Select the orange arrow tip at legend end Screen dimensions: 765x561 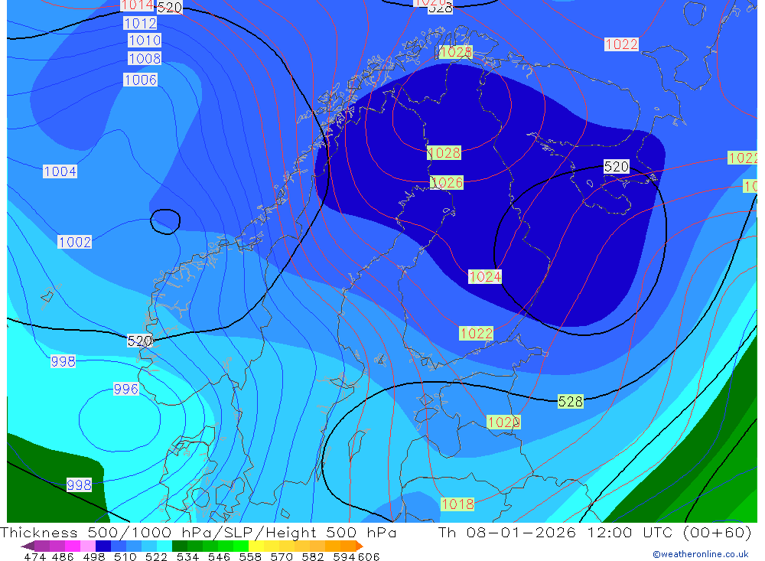click(359, 546)
